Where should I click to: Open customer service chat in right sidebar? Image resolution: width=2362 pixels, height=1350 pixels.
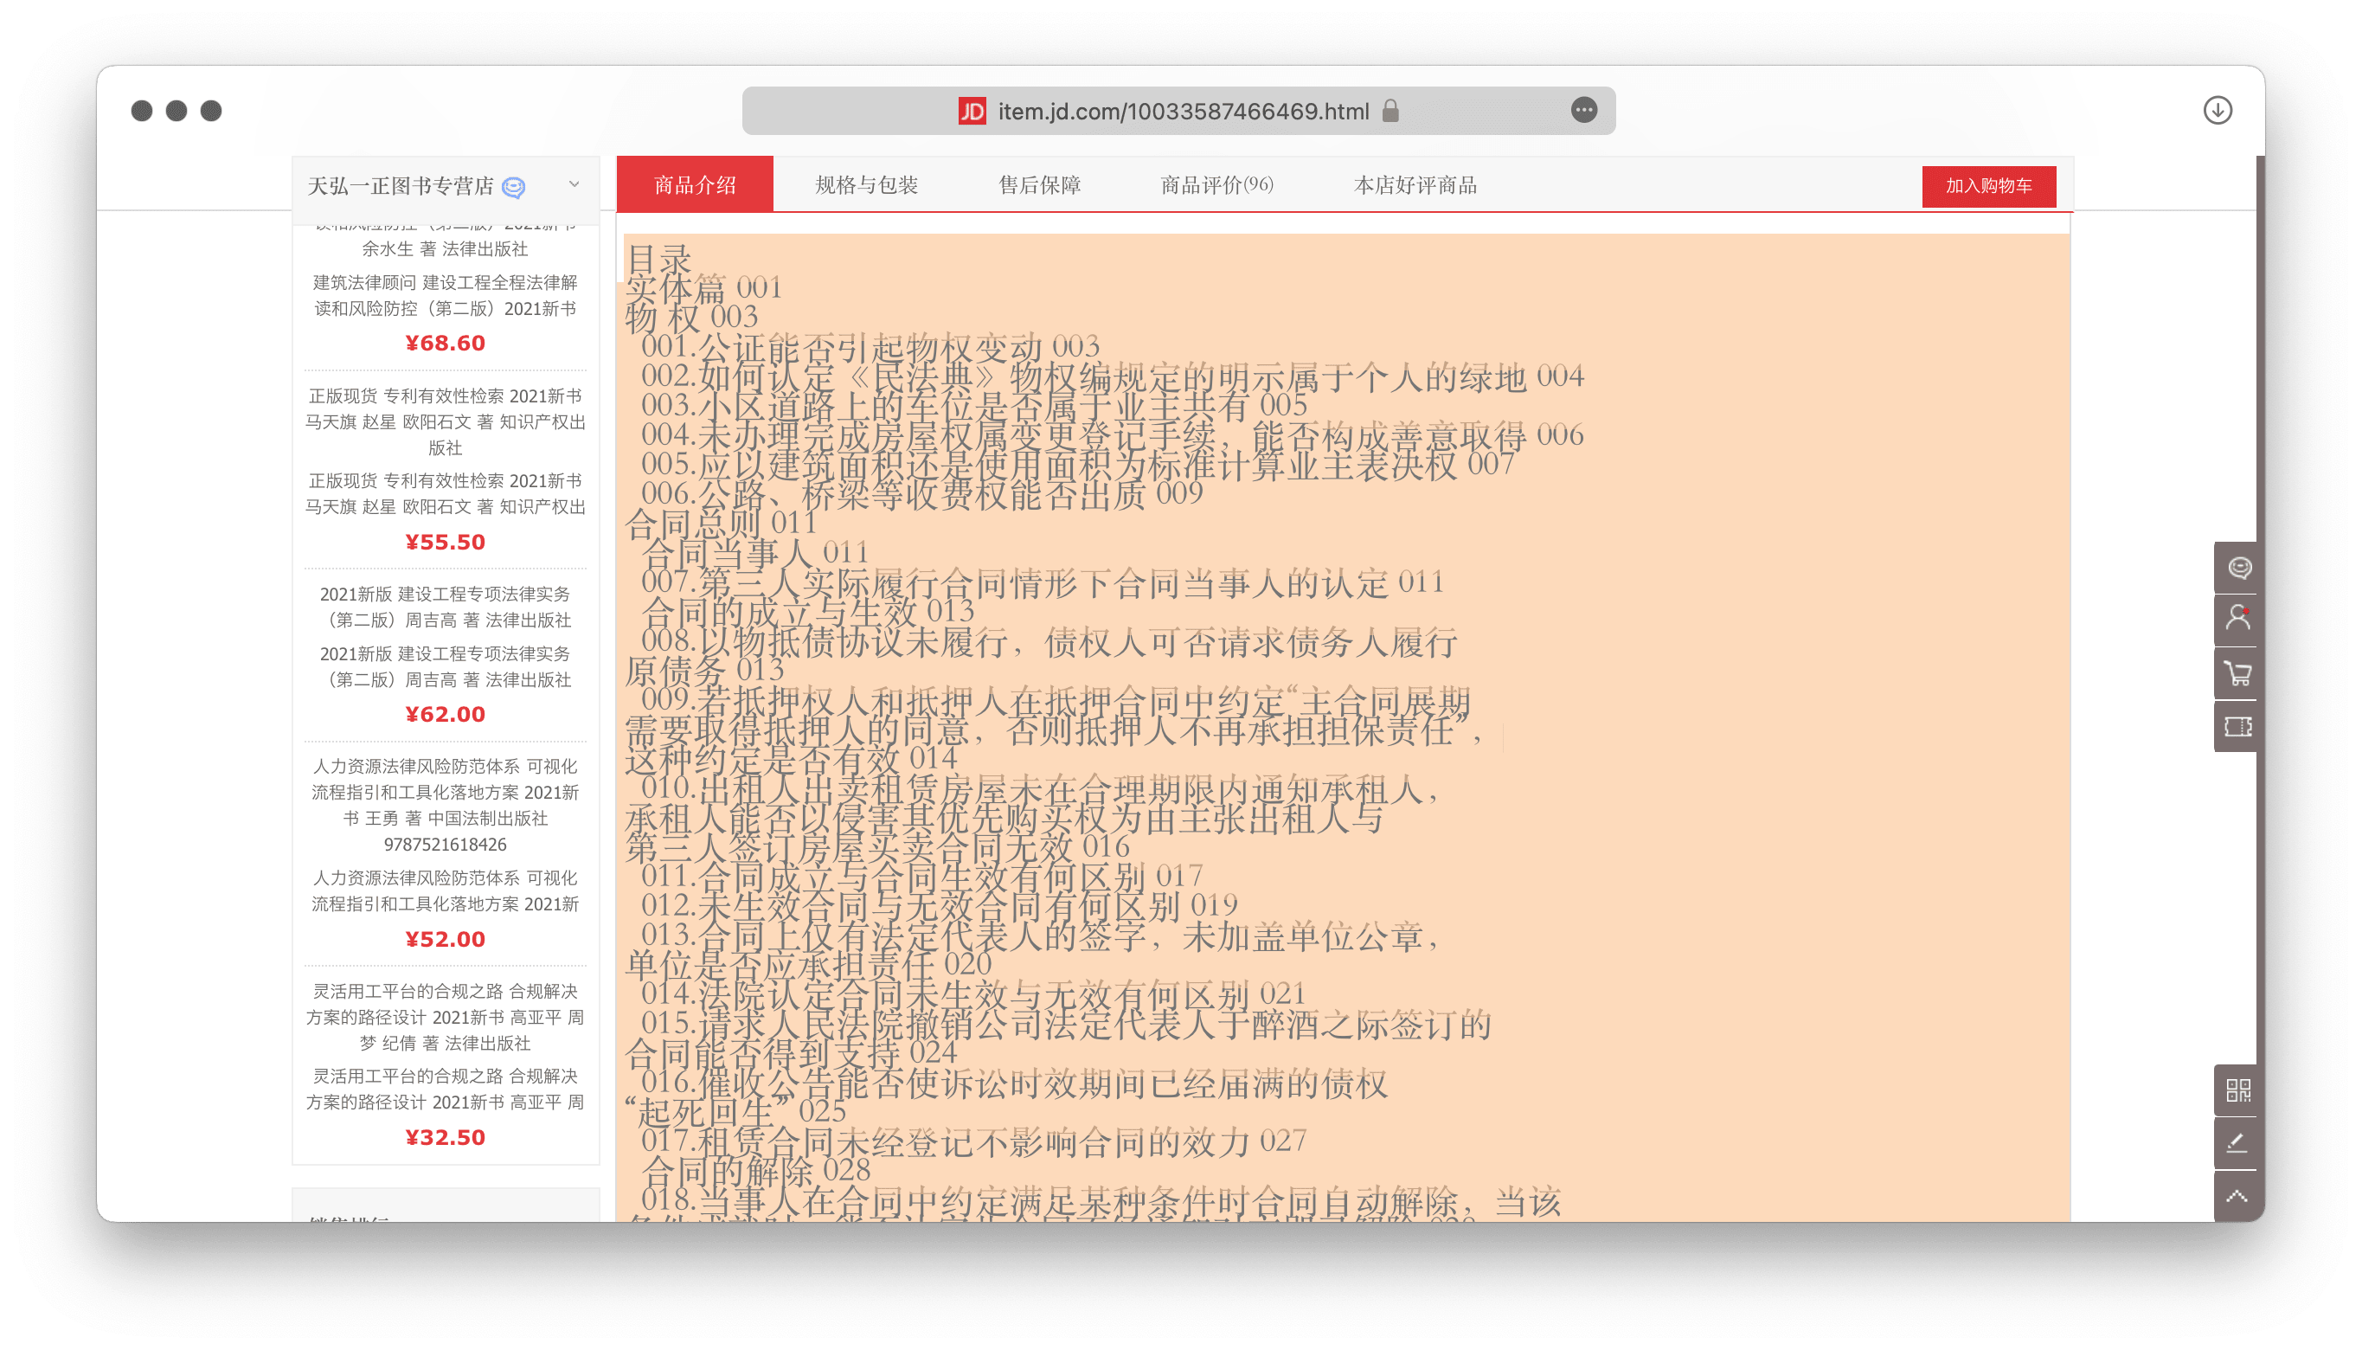2239,568
